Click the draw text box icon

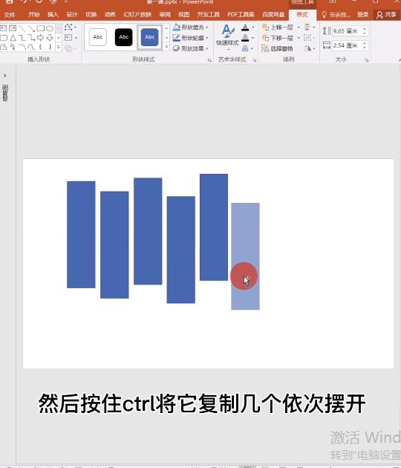pyautogui.click(x=69, y=38)
